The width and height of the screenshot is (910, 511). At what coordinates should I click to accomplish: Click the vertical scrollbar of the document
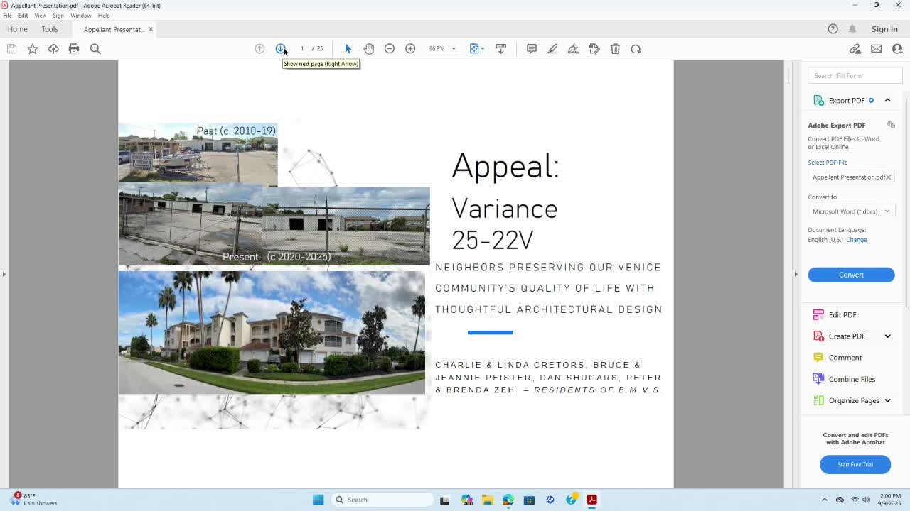tap(788, 75)
